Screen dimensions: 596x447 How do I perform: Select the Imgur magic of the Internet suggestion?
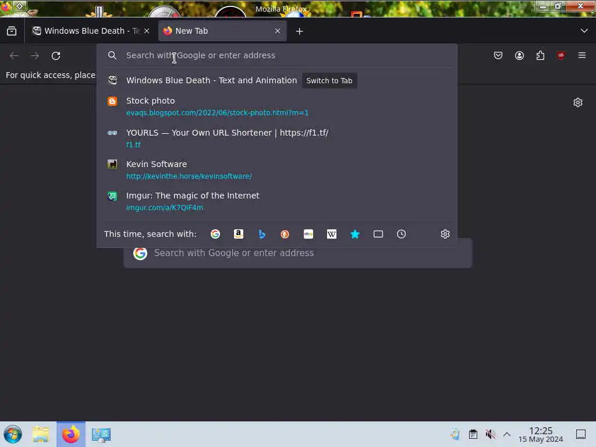pyautogui.click(x=276, y=201)
